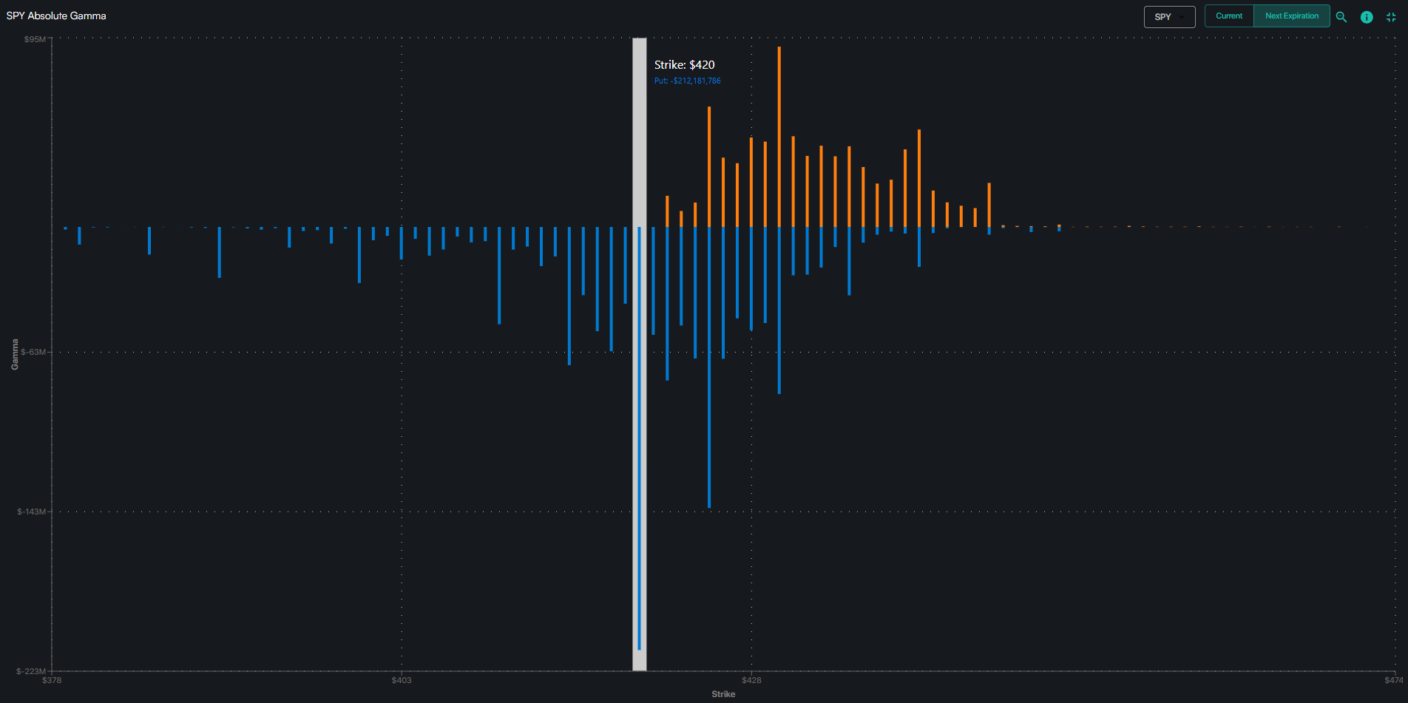Click the Strike: $420 tooltip heading
The image size is (1408, 703).
pyautogui.click(x=684, y=65)
